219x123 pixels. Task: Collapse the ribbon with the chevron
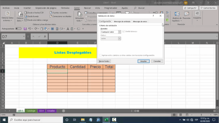coord(217,25)
